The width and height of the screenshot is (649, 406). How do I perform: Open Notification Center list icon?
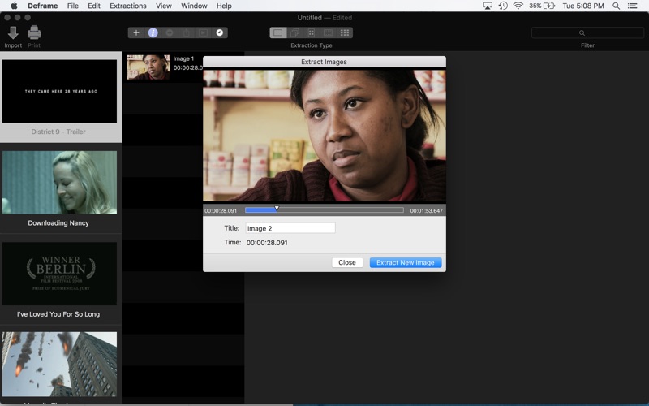tap(632, 6)
